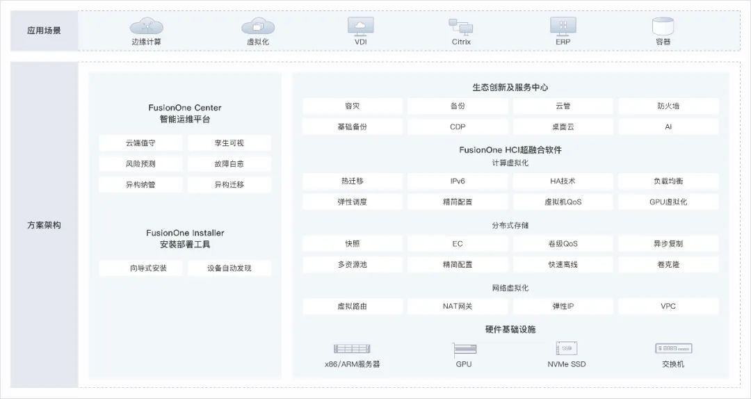Choose the 卷级QoS box
Image resolution: width=751 pixels, height=399 pixels.
coord(563,244)
